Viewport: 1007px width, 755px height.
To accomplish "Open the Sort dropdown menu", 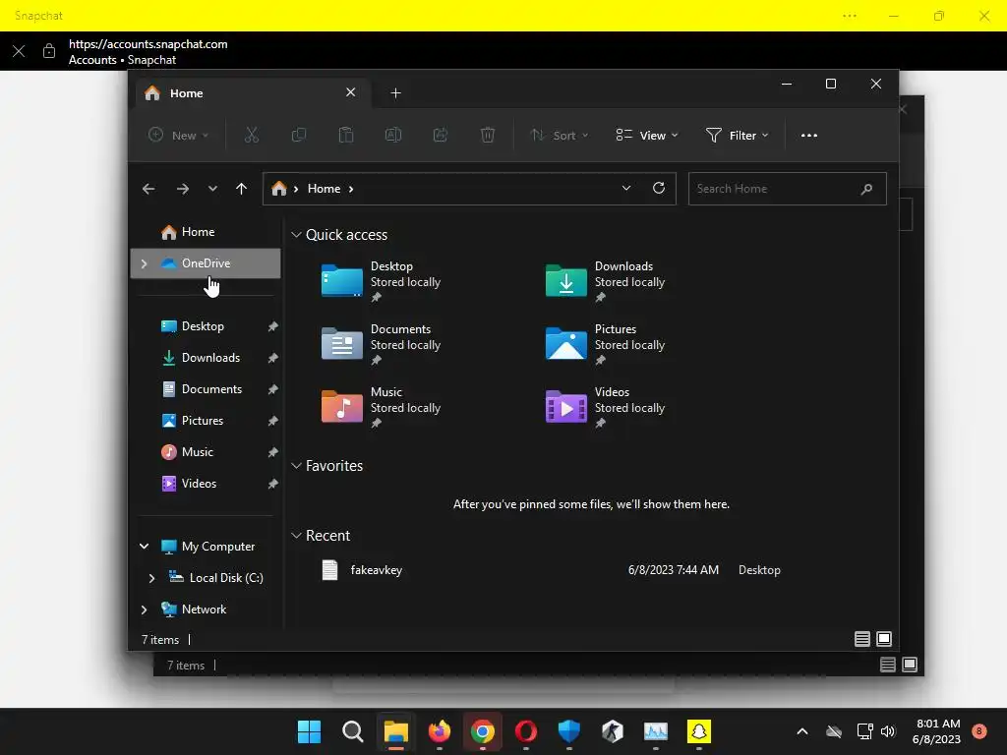I will pos(559,136).
